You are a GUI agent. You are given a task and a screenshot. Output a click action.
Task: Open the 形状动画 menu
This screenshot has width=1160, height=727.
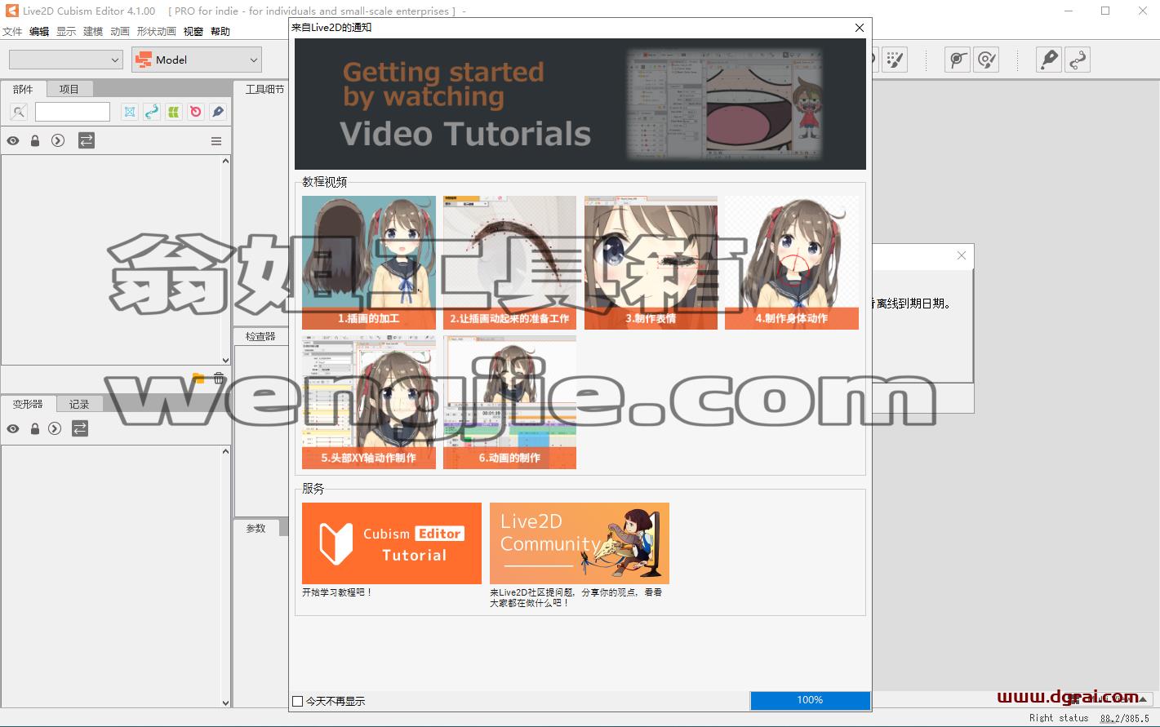[x=157, y=32]
